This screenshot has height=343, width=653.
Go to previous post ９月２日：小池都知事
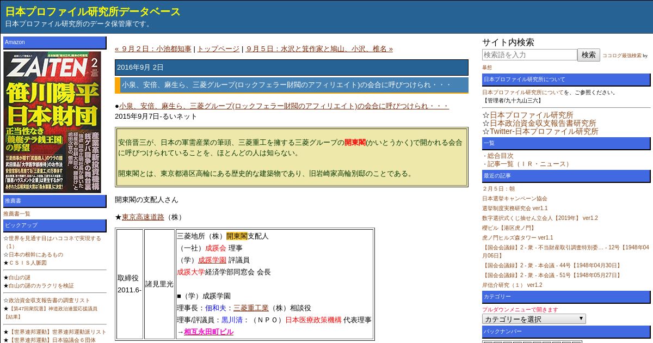coord(153,48)
